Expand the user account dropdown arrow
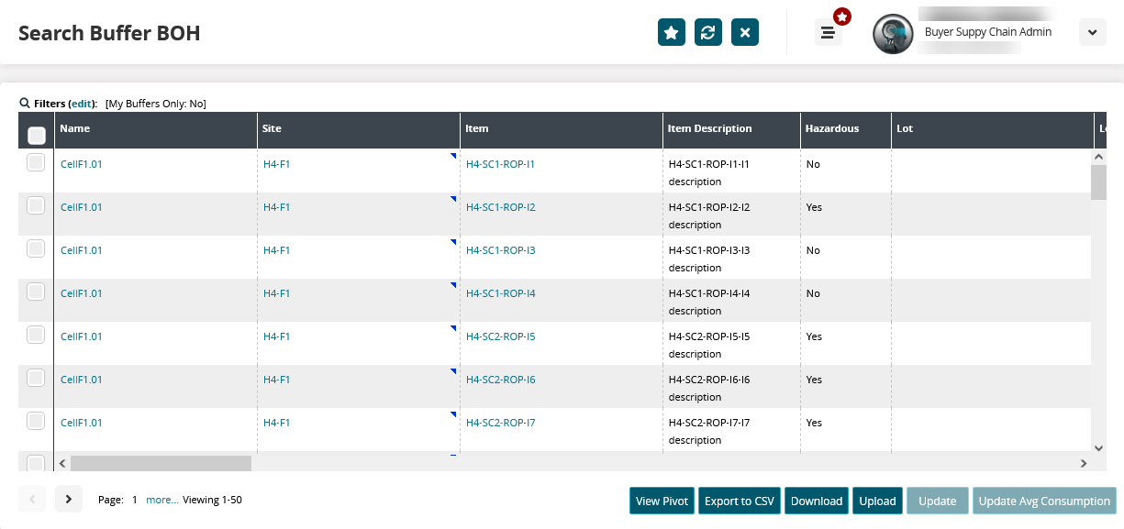This screenshot has width=1124, height=529. pos(1092,33)
